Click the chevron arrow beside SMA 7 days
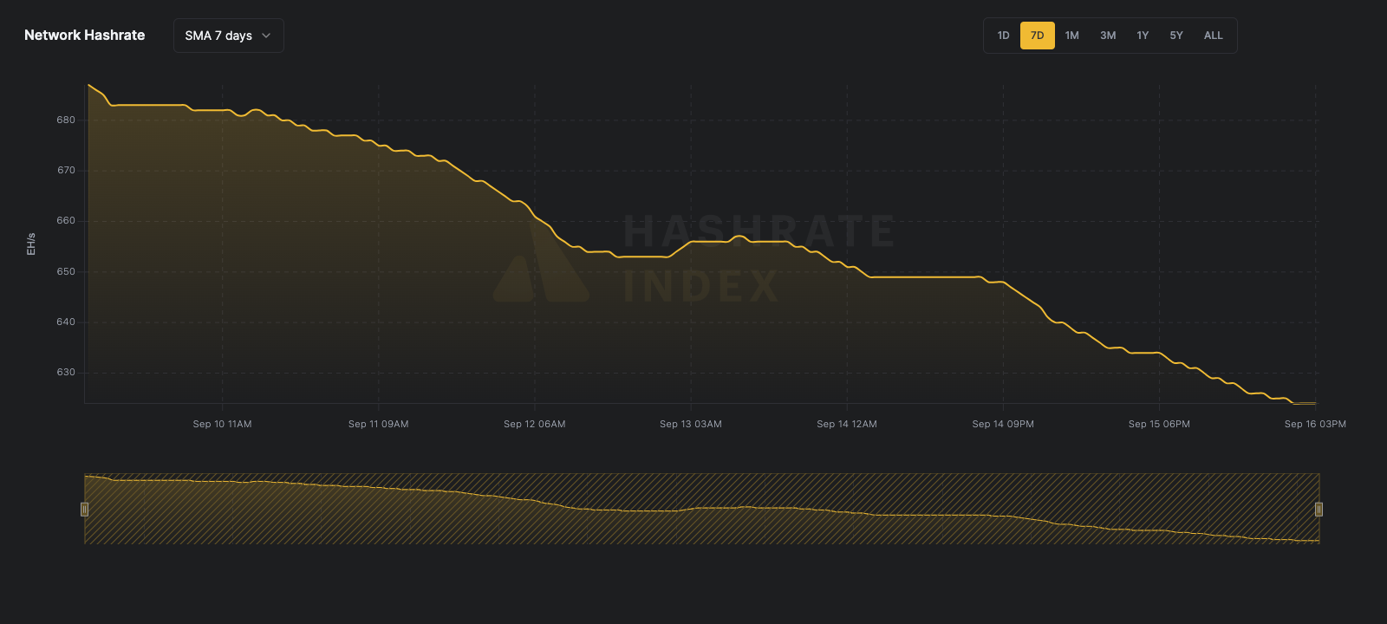This screenshot has width=1387, height=624. click(266, 36)
